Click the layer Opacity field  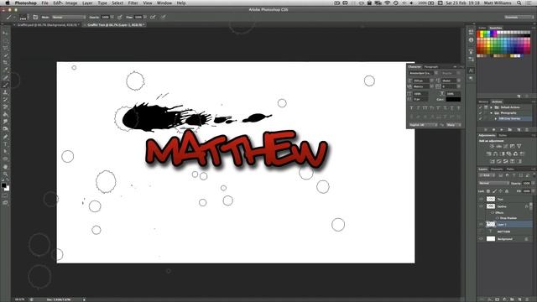526,184
